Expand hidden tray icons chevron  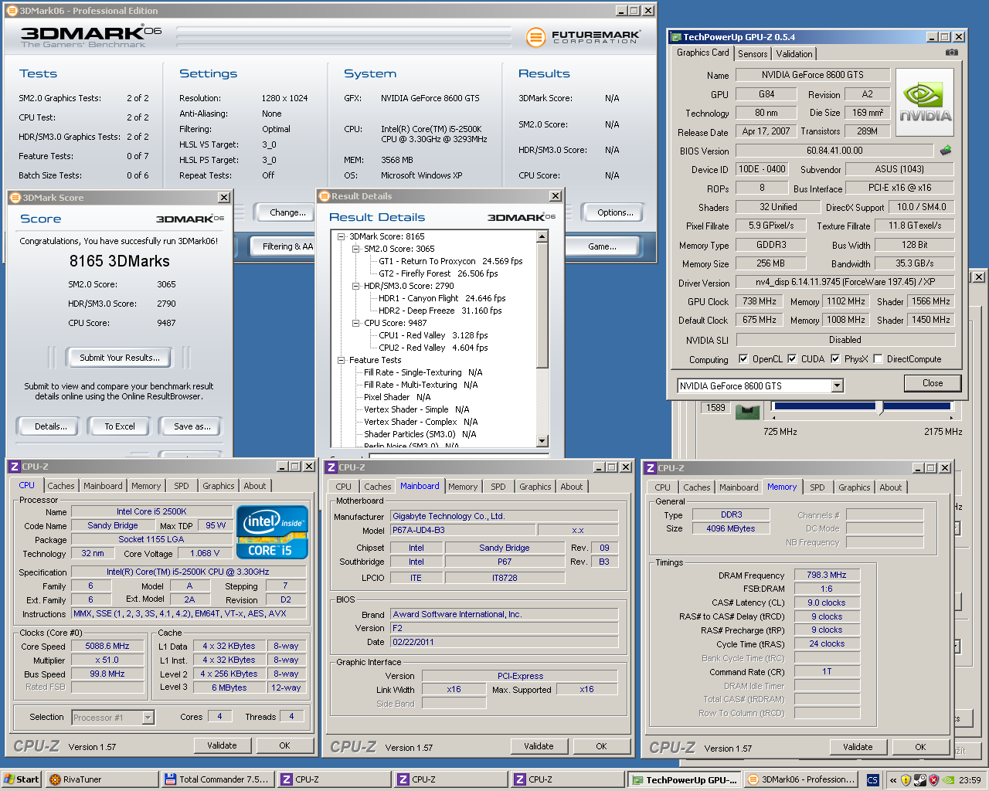coord(893,780)
